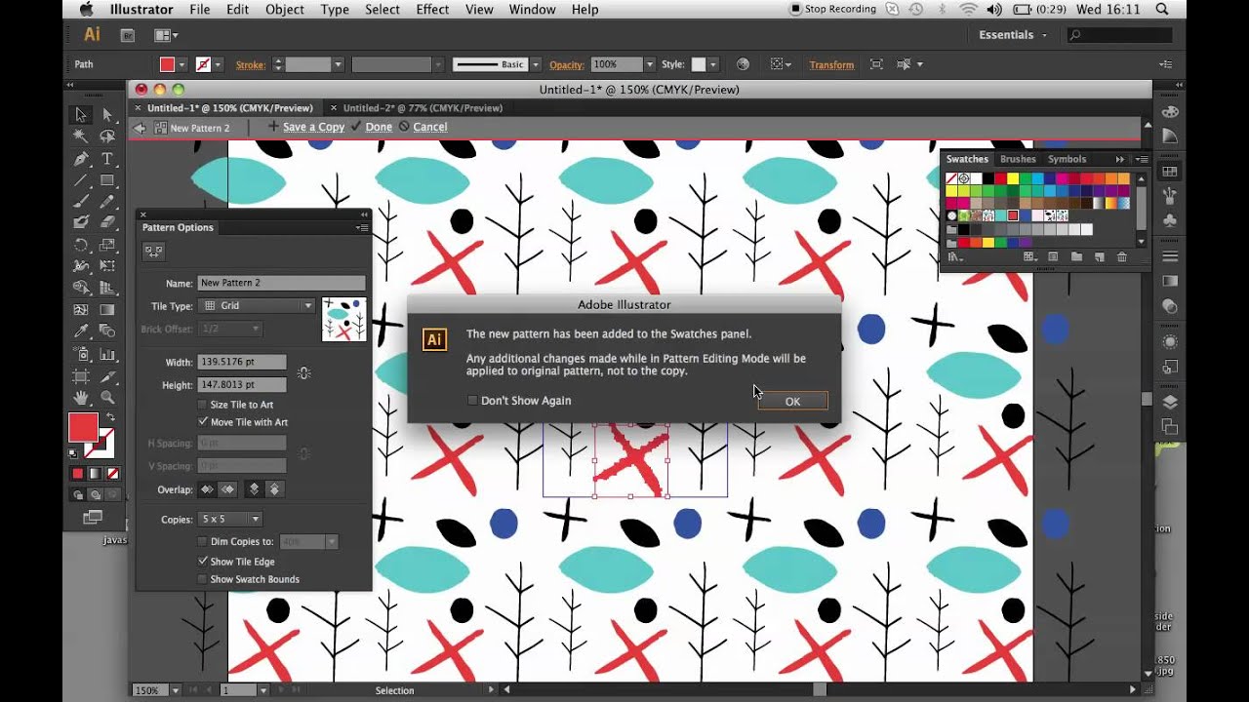Click the Pattern Tile Tool icon
This screenshot has height=702, width=1249.
(x=153, y=251)
